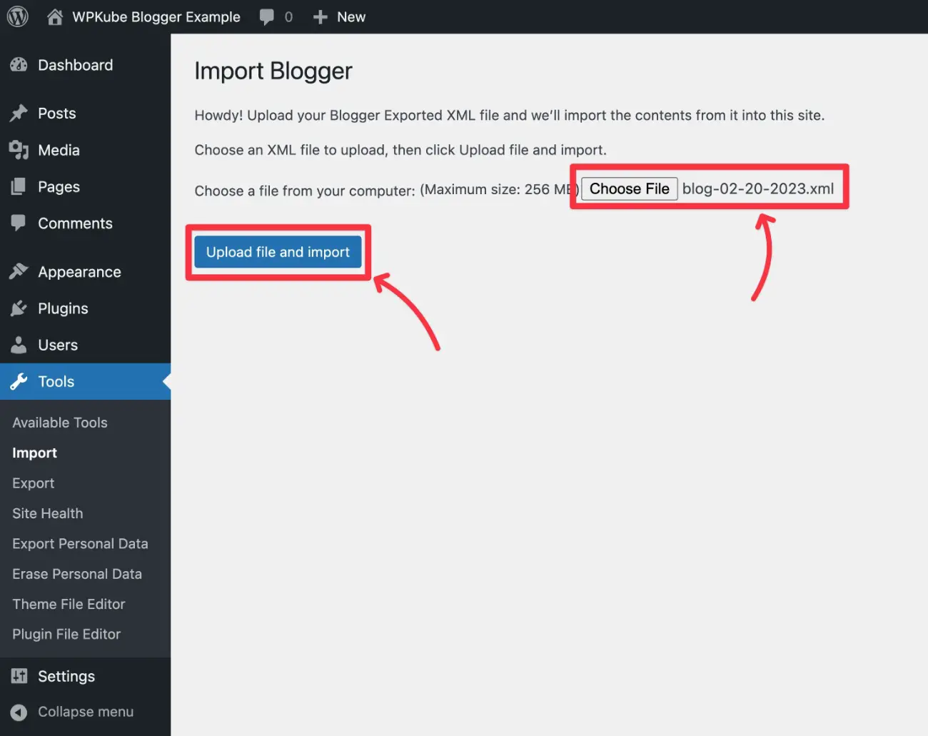This screenshot has width=928, height=736.
Task: Click the Posts pushpin icon
Action: pos(19,114)
